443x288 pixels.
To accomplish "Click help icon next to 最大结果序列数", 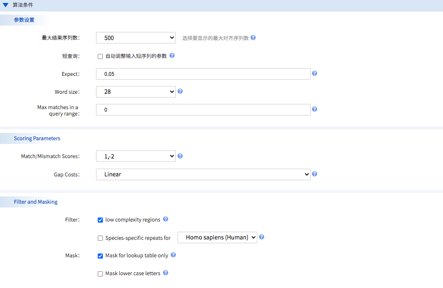I will click(x=253, y=37).
